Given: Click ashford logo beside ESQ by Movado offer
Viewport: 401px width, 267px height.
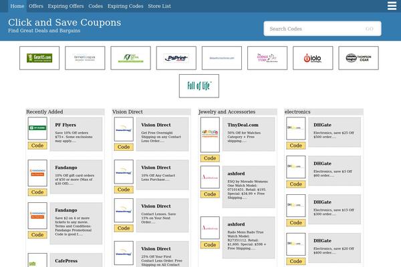Looking at the screenshot, I should [210, 177].
